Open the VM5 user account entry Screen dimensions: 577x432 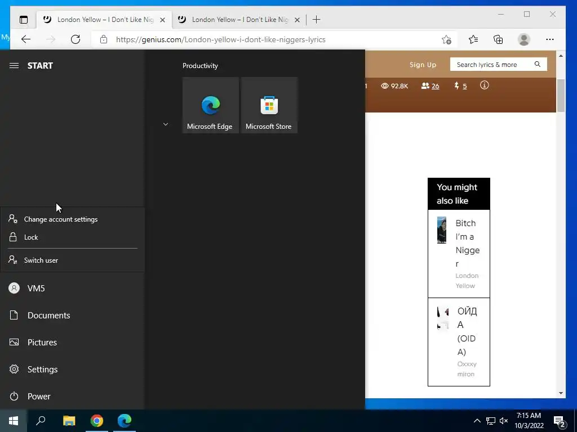[73, 288]
